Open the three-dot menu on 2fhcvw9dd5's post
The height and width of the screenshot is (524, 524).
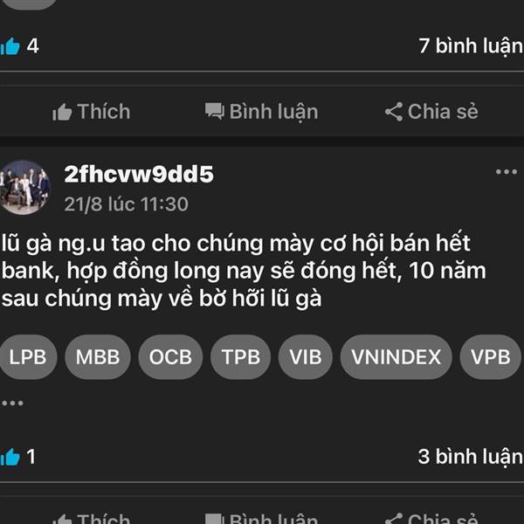click(507, 172)
